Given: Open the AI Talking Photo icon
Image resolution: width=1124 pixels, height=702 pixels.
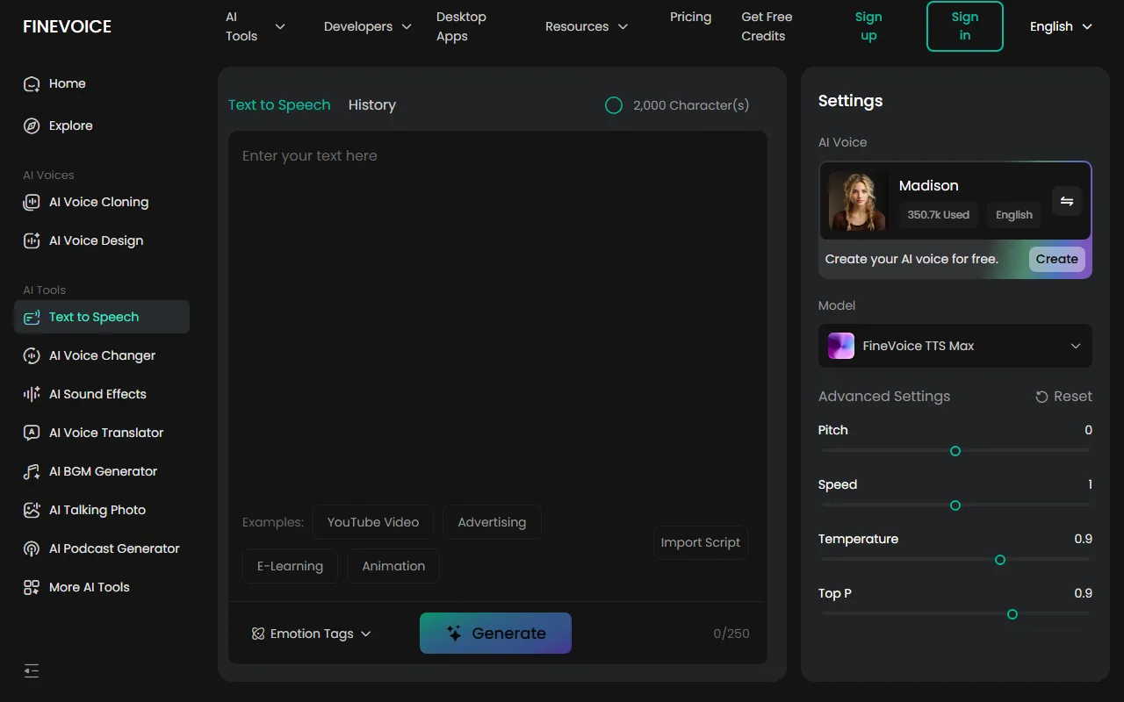Looking at the screenshot, I should pos(32,510).
